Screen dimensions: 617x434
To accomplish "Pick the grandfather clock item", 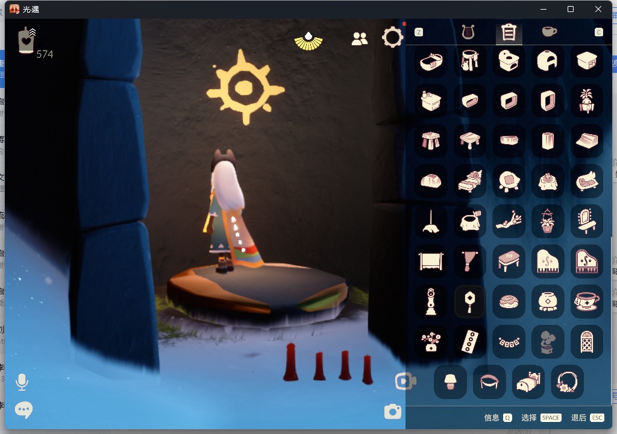I will tap(431, 301).
